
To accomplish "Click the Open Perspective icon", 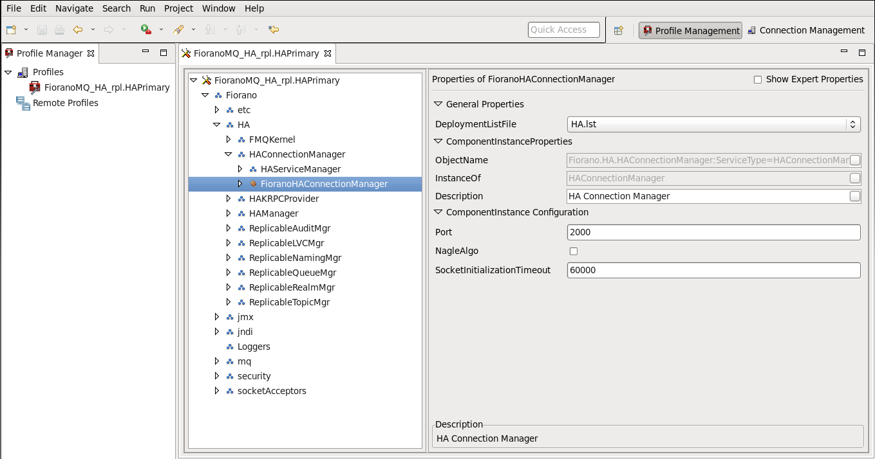I will click(618, 30).
